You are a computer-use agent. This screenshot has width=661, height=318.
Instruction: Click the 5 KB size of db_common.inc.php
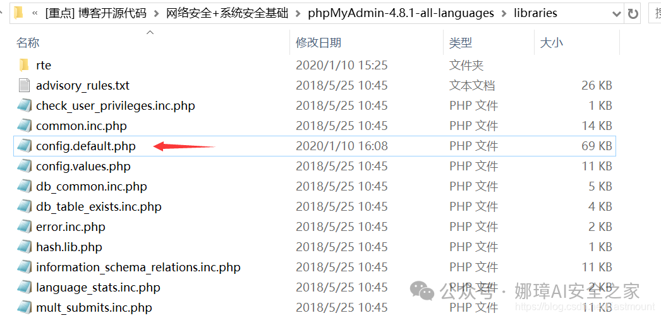pos(600,186)
